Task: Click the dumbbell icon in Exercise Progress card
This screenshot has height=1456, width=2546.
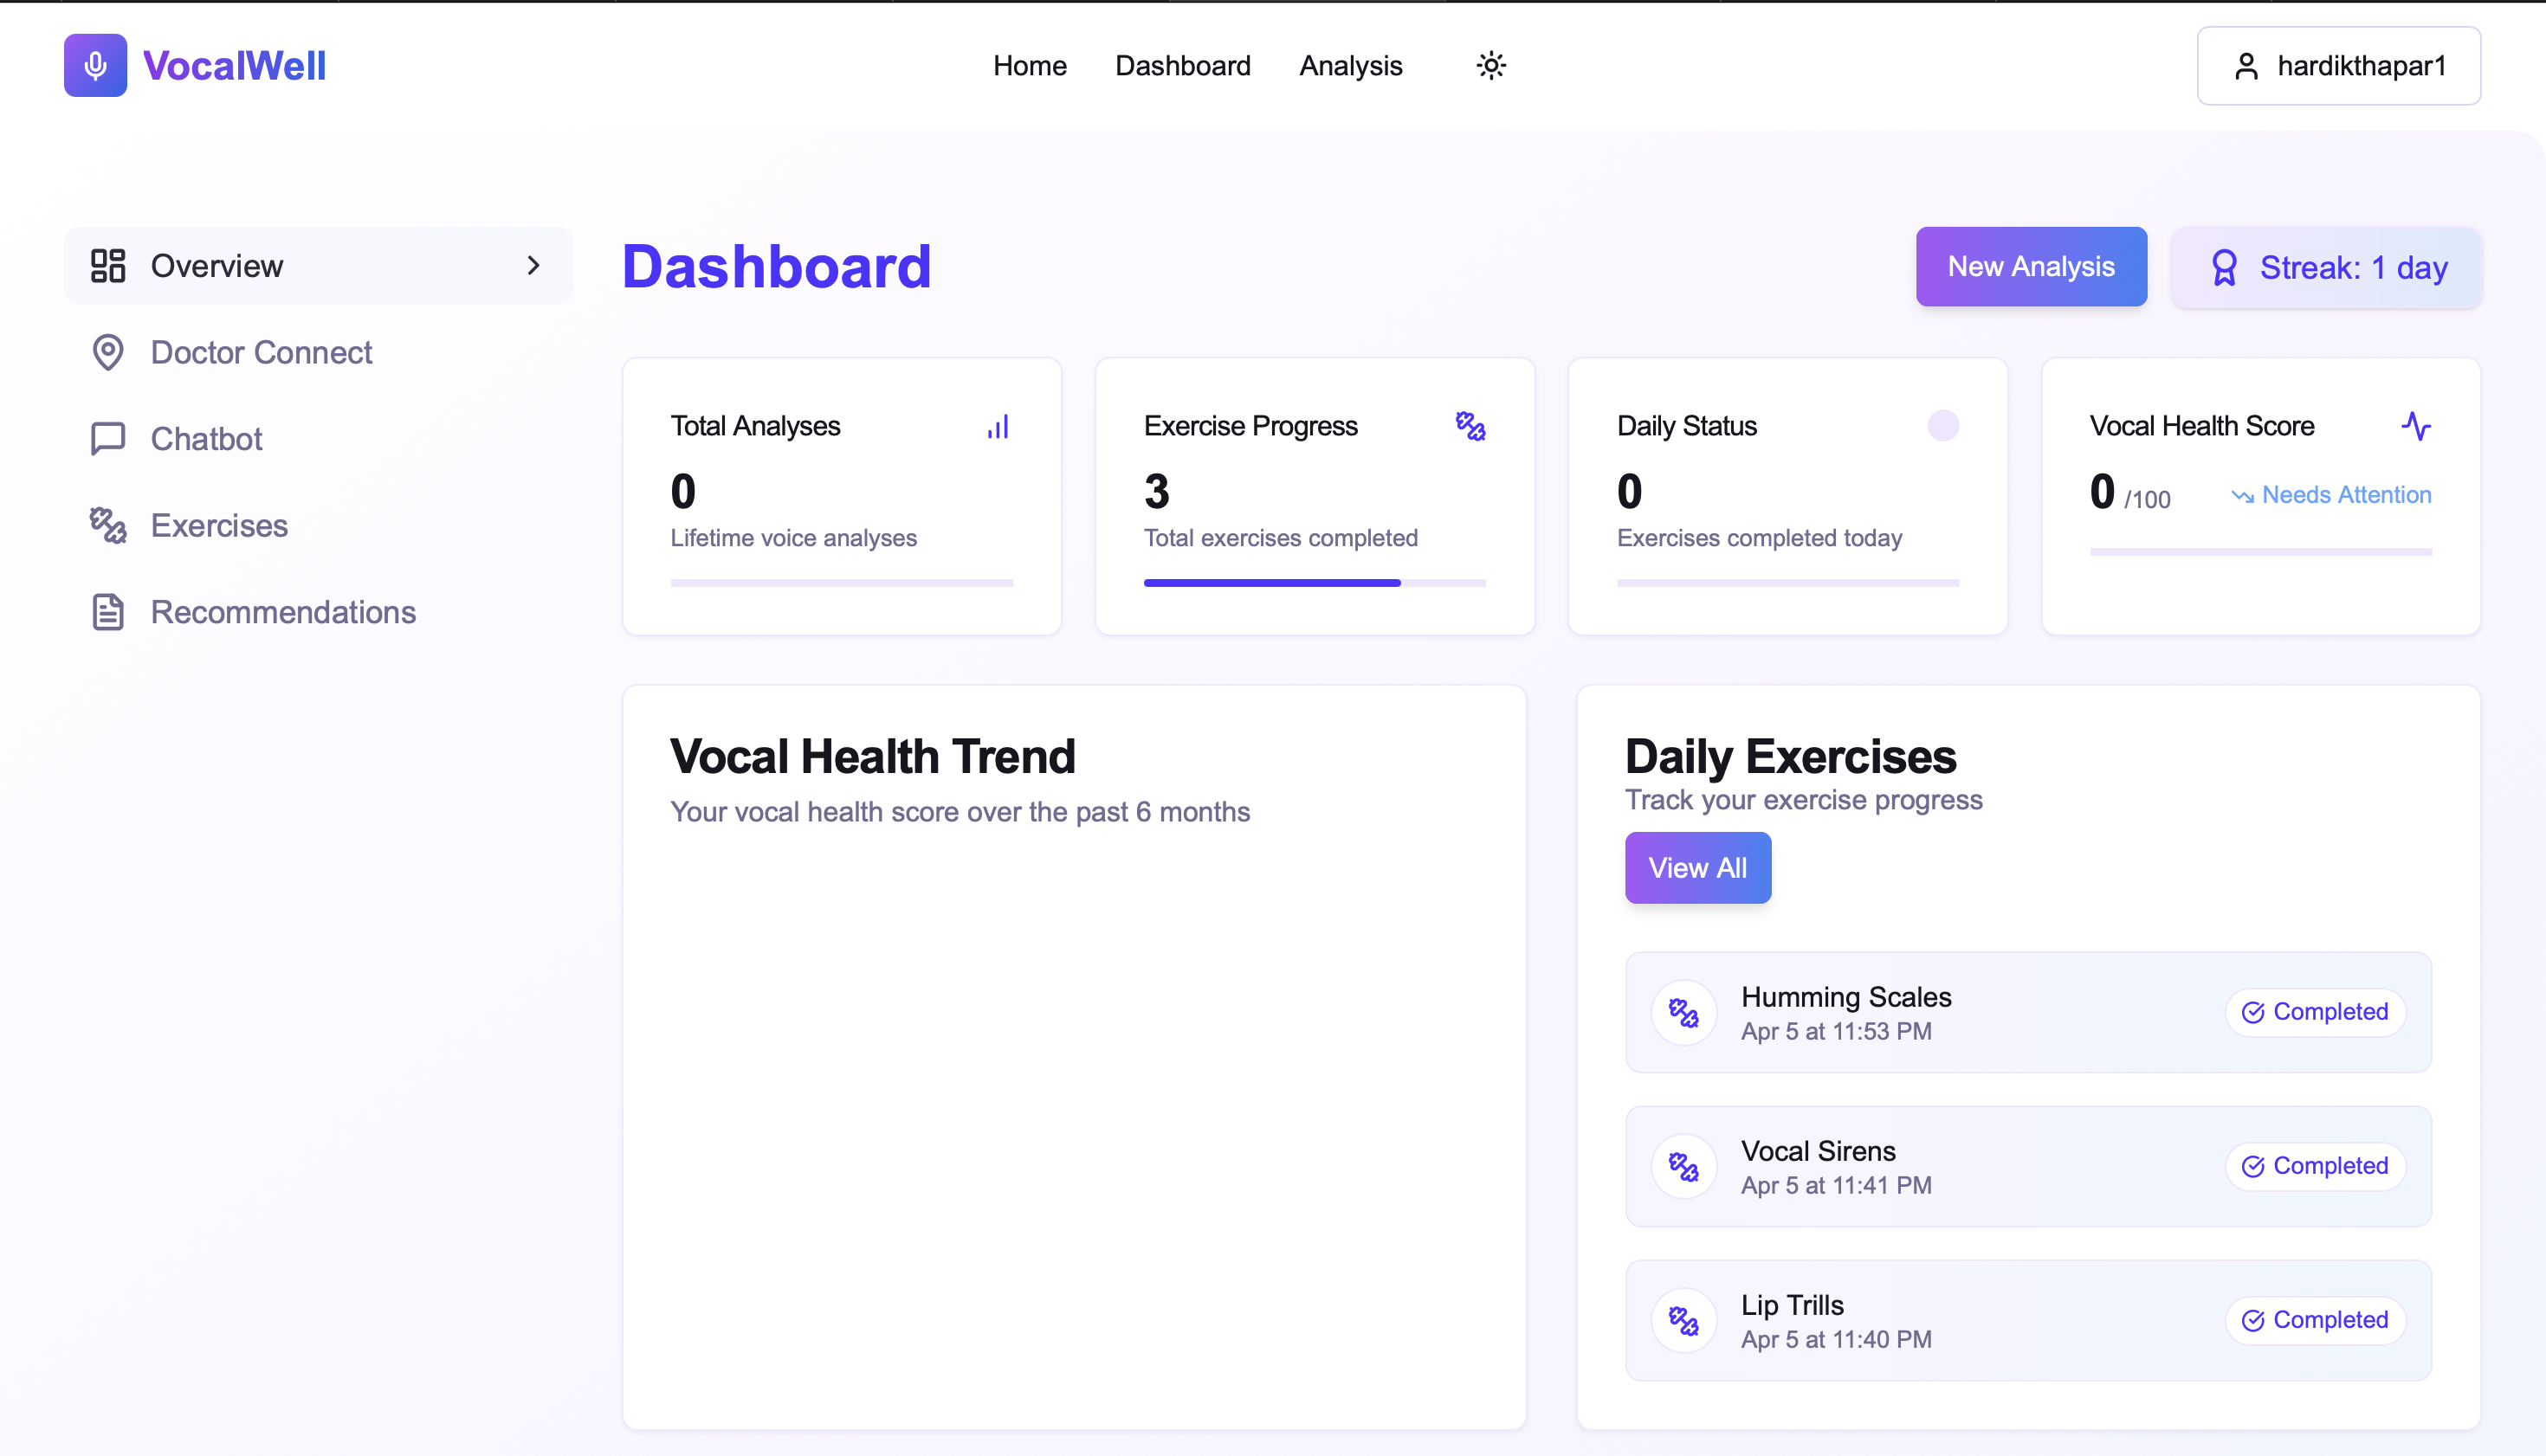Action: pos(1470,426)
